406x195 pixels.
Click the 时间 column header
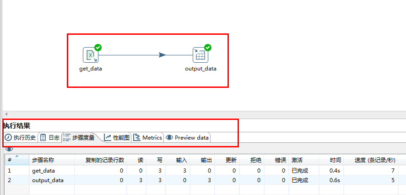pyautogui.click(x=331, y=160)
